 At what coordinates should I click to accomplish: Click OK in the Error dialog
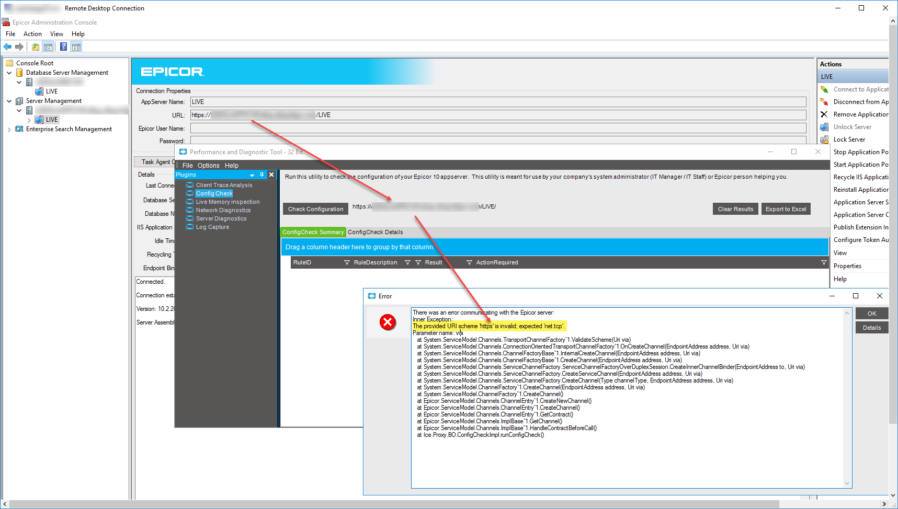(x=872, y=314)
